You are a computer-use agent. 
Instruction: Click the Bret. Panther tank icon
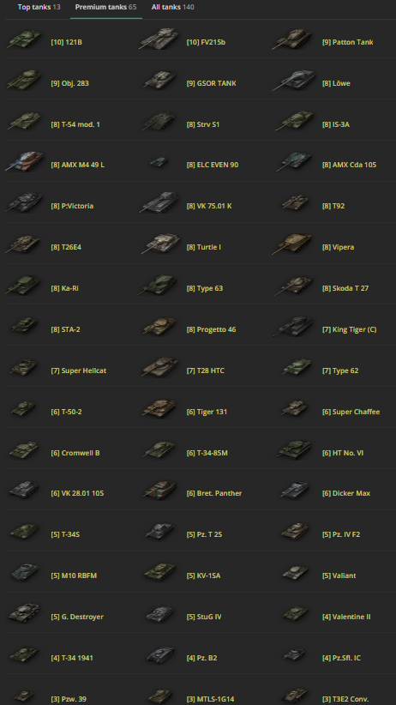159,491
